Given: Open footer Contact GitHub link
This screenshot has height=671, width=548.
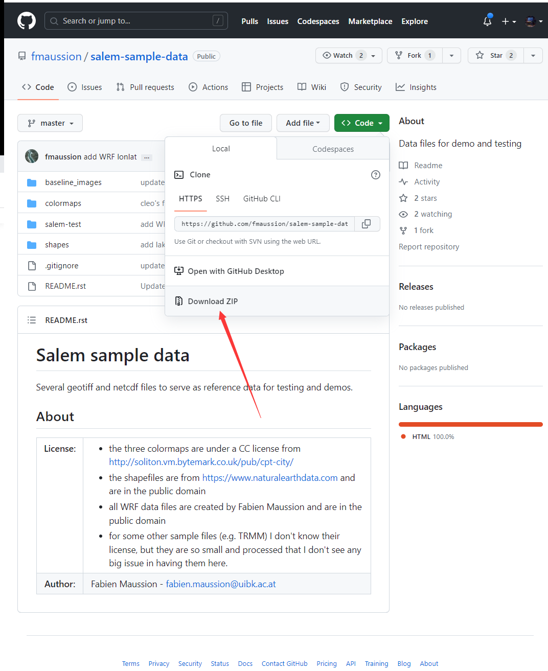Looking at the screenshot, I should point(285,664).
